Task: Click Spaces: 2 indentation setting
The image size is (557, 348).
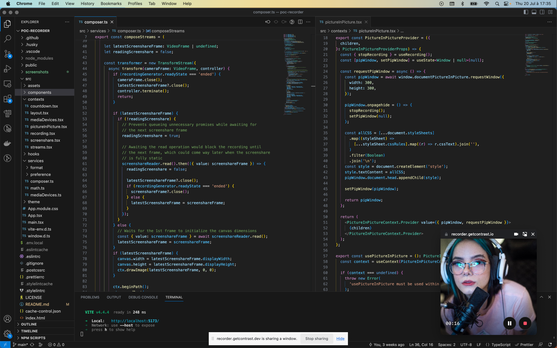Action: tap(446, 345)
